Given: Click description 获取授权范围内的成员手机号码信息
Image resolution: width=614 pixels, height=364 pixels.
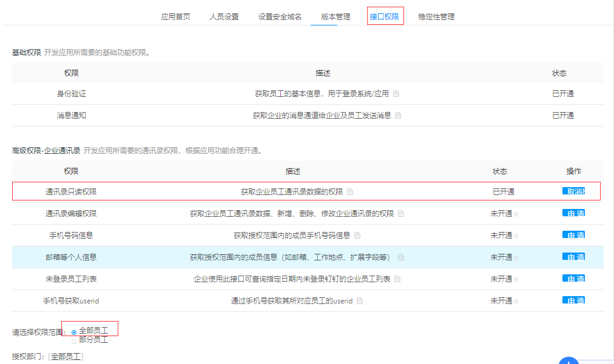Looking at the screenshot, I should tap(292, 236).
